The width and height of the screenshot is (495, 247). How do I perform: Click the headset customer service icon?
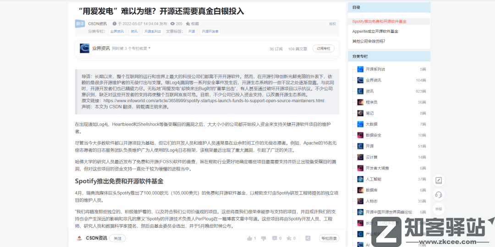[438, 195]
